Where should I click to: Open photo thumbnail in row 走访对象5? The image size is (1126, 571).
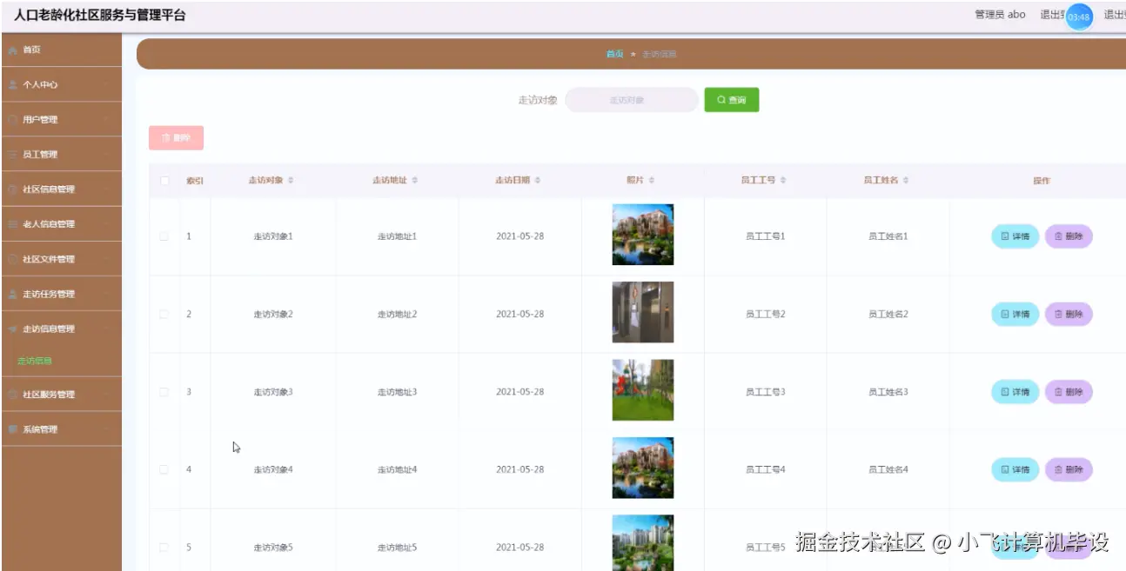click(x=643, y=543)
